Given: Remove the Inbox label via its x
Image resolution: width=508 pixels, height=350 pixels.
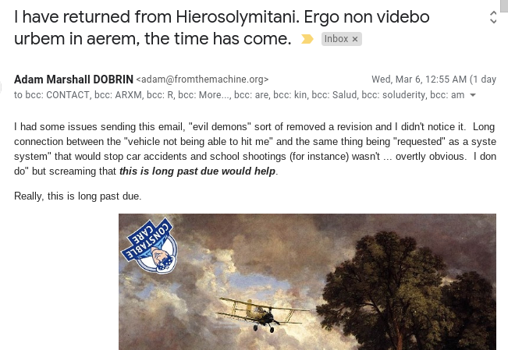Looking at the screenshot, I should point(355,39).
